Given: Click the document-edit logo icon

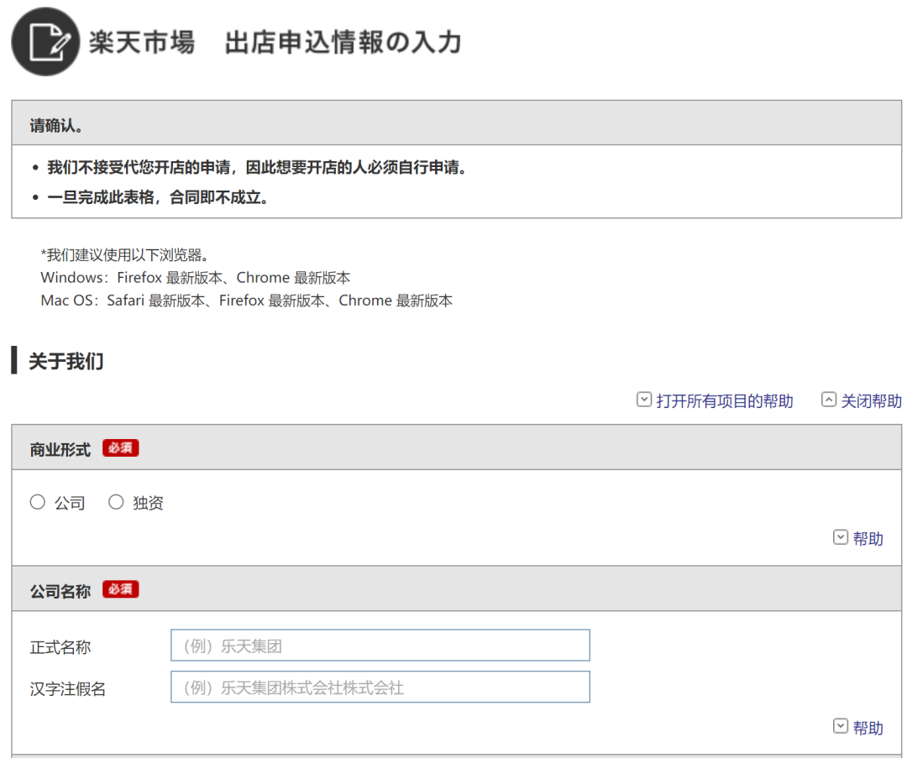Looking at the screenshot, I should [x=45, y=42].
